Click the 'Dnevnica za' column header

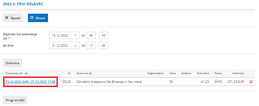coord(84,73)
